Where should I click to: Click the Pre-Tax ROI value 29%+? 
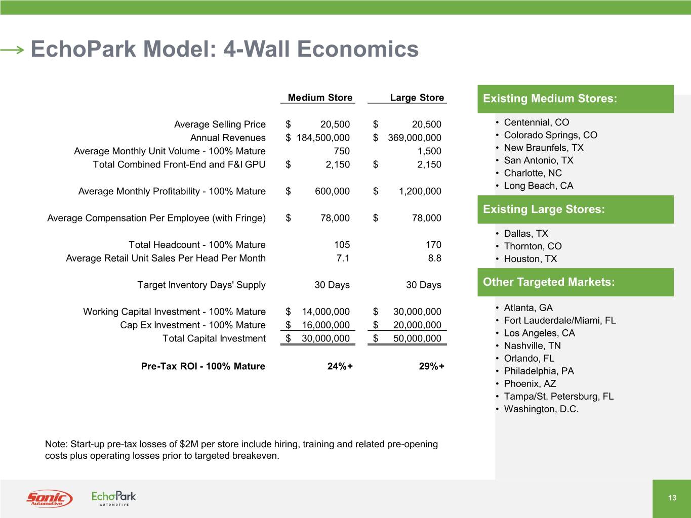[x=432, y=366]
